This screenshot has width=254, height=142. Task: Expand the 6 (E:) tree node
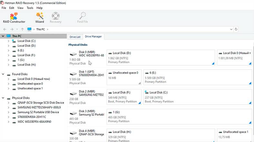coord(8,51)
